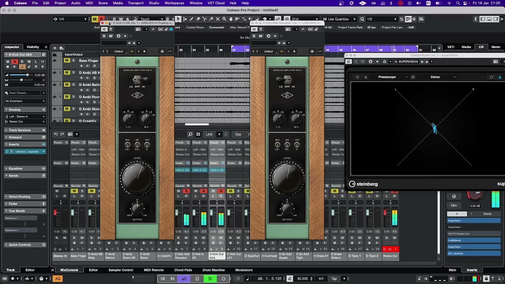Viewport: 505px width, 284px height.
Task: Click the undo arrow in MixConsole toolbar
Action: click(56, 134)
